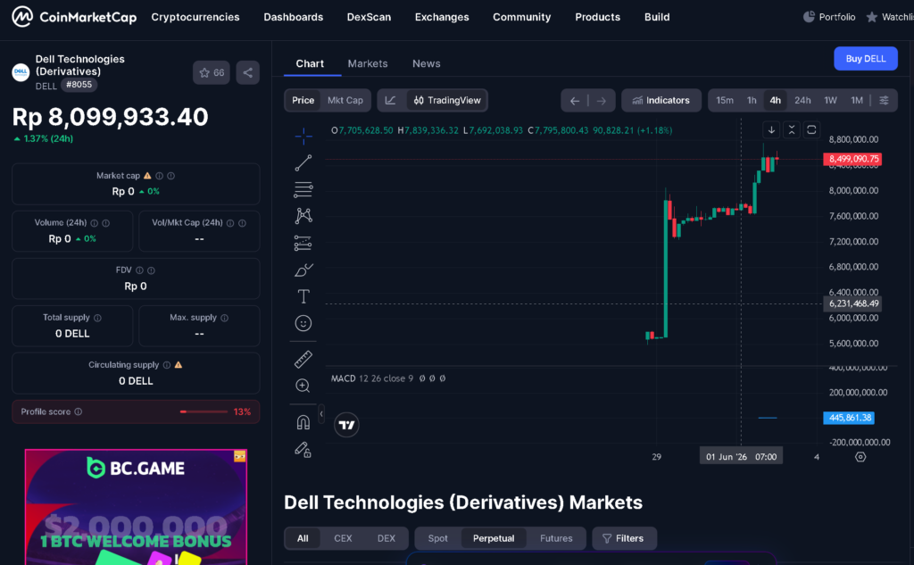Viewport: 914px width, 565px height.
Task: Click the Profile score info icon
Action: tap(79, 411)
